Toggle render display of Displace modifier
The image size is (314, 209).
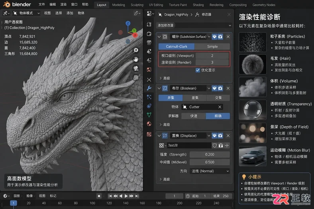click(220, 136)
